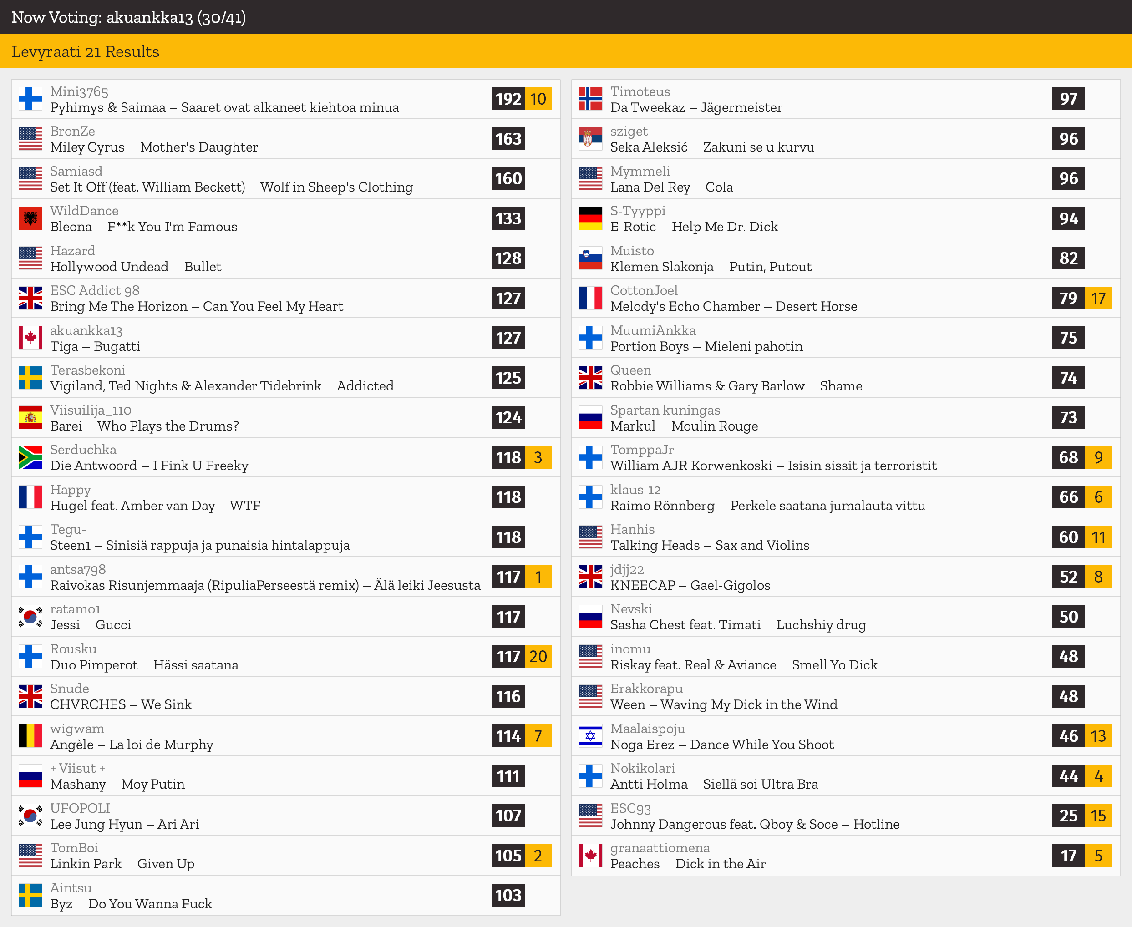Click the song Portion Boys – Mieleni pahotin
The image size is (1132, 927).
(706, 346)
